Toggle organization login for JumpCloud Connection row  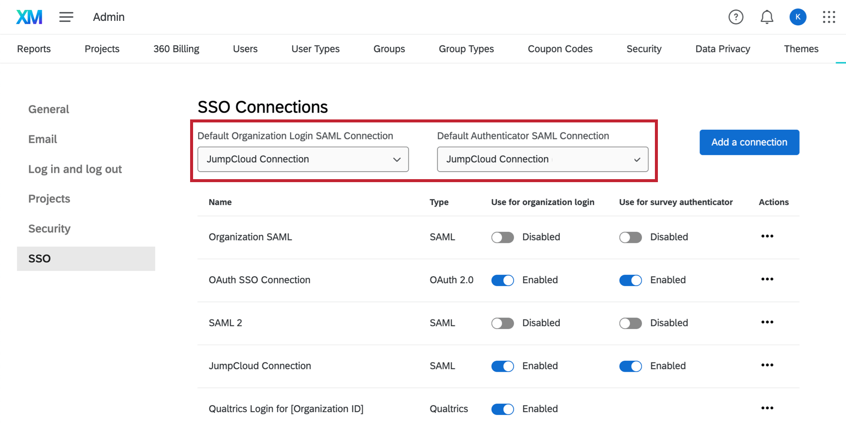[x=502, y=366]
